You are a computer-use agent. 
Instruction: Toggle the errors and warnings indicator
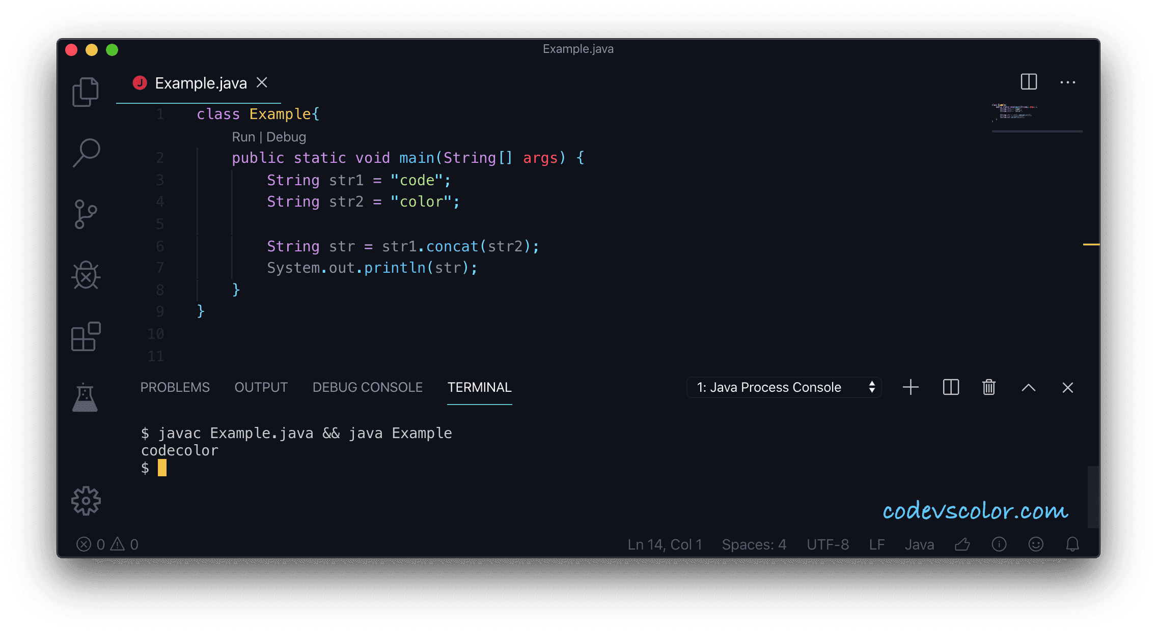(x=107, y=544)
